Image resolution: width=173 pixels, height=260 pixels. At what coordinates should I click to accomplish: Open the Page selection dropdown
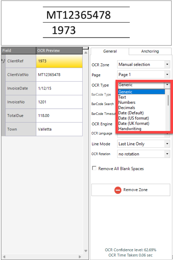(x=167, y=75)
